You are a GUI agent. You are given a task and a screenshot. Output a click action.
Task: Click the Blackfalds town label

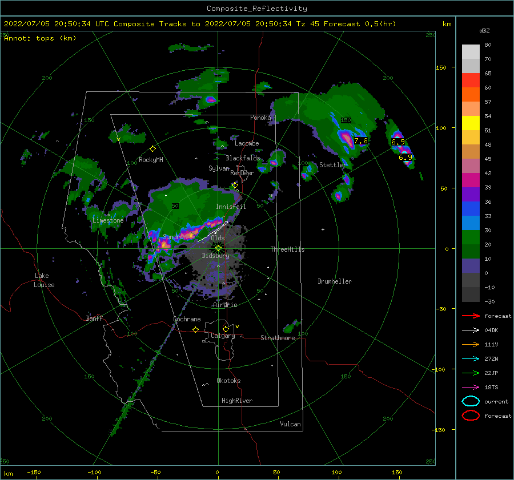[x=243, y=158]
